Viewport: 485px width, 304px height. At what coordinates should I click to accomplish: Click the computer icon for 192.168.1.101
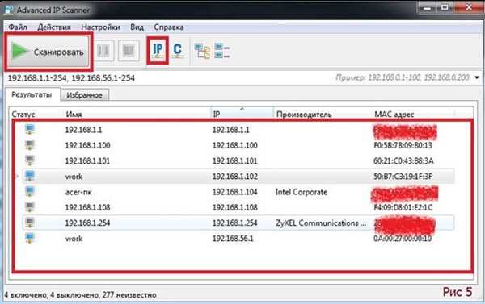(x=30, y=160)
